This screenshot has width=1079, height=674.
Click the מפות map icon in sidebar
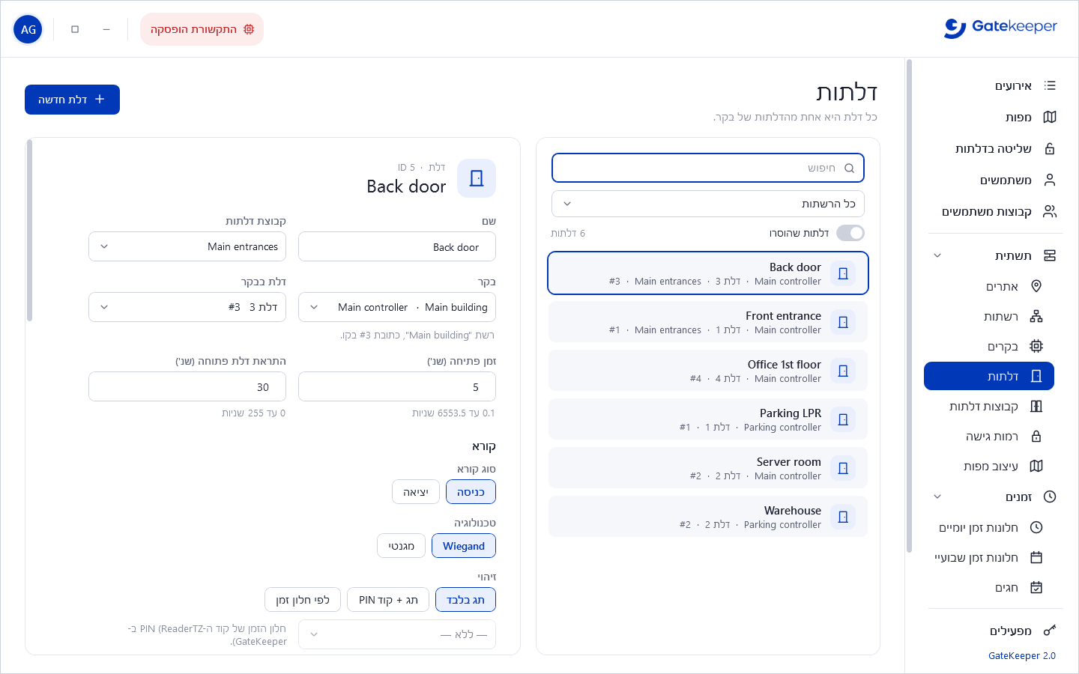(1049, 117)
